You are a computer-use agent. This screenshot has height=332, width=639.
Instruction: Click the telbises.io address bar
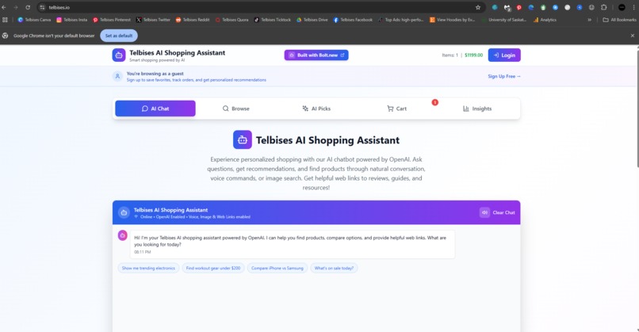click(x=261, y=7)
